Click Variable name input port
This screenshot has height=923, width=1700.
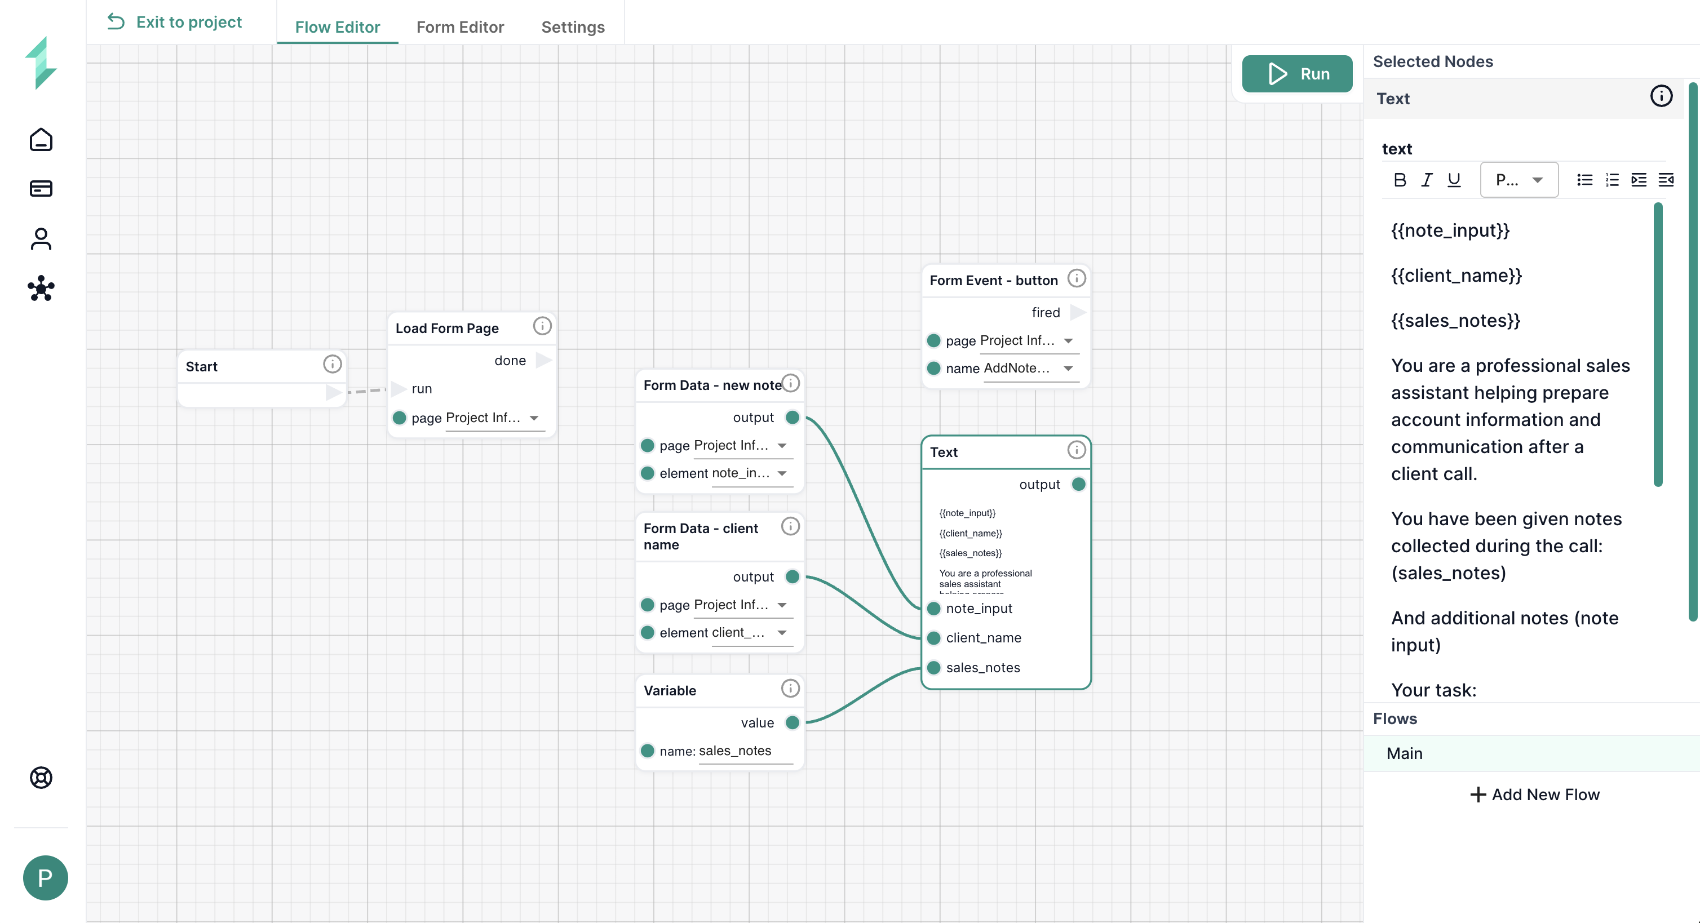648,751
